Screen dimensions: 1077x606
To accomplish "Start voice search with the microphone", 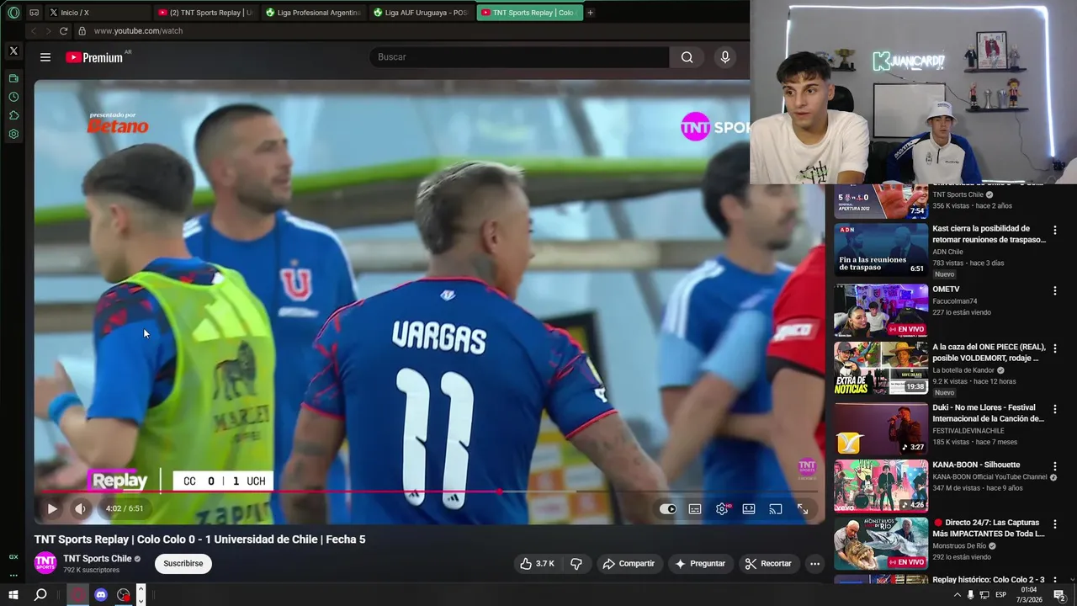I will (x=725, y=57).
